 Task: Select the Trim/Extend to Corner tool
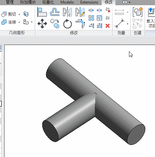81,24
